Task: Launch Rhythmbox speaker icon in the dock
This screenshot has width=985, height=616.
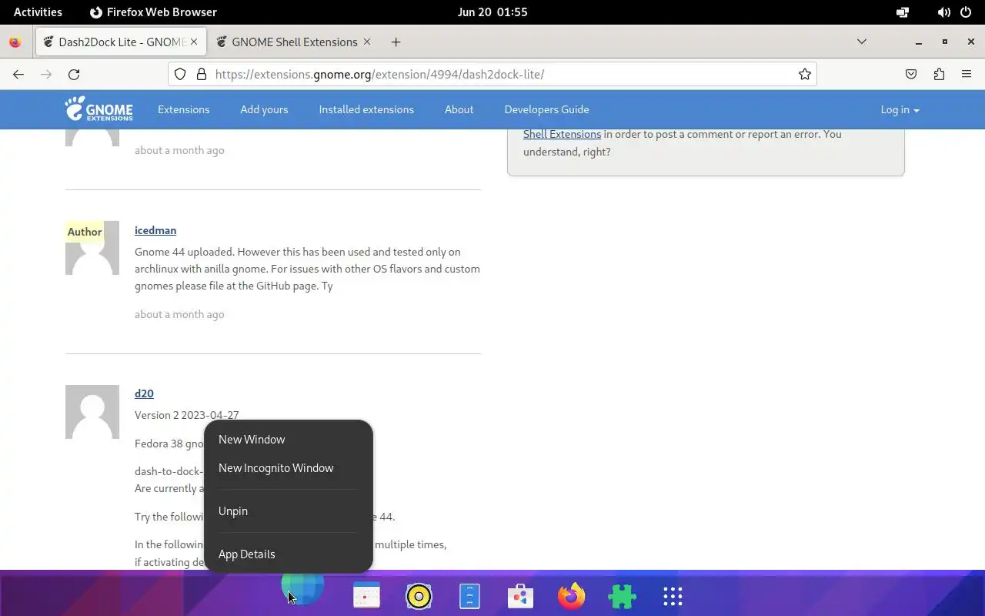Action: (x=419, y=596)
